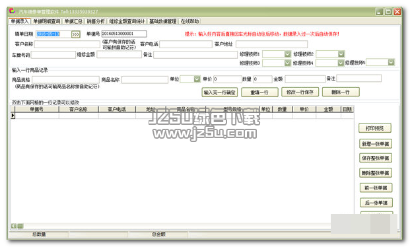This screenshot has height=247, width=410.
Task: Click the 单价 column header in the grid
Action: (304, 110)
